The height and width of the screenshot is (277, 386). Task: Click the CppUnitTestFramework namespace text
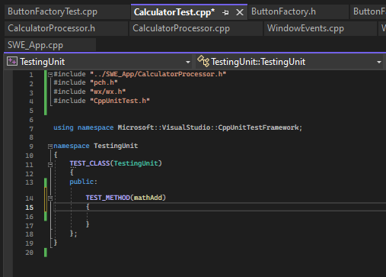coord(258,127)
